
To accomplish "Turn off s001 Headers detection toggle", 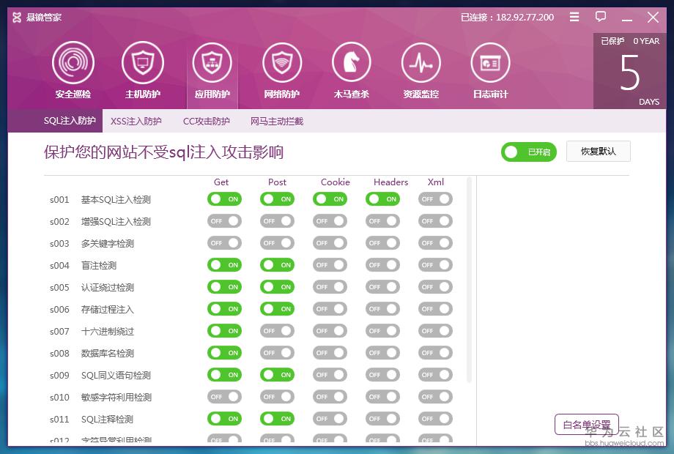I will point(382,199).
